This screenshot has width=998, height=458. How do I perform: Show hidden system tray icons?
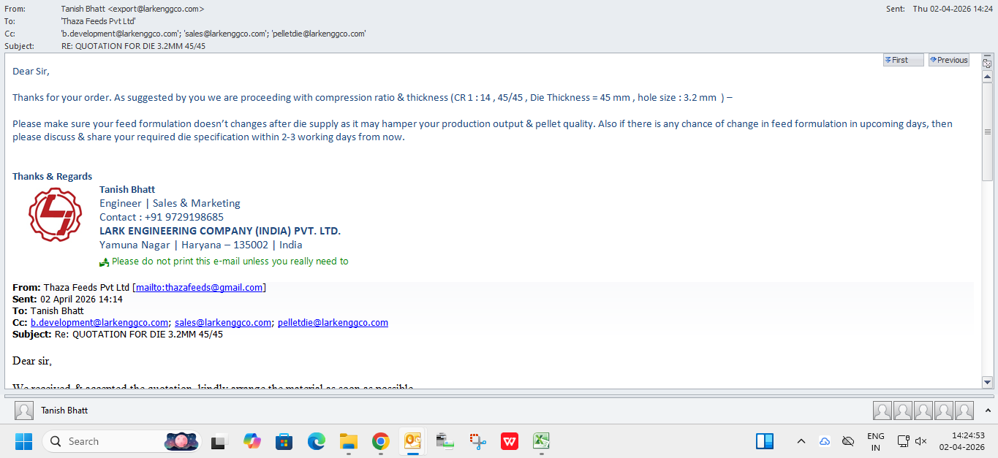click(x=801, y=441)
